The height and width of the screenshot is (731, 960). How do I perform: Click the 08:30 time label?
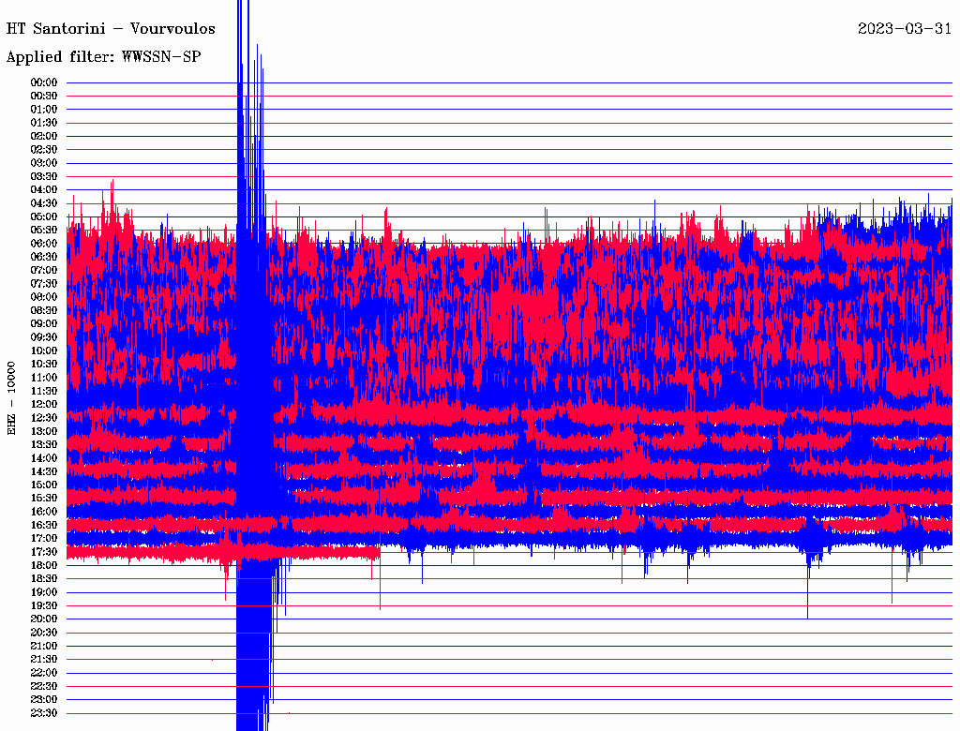click(44, 310)
